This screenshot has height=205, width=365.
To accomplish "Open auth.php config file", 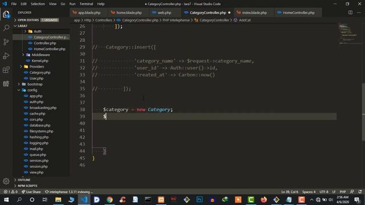I will tap(36, 102).
